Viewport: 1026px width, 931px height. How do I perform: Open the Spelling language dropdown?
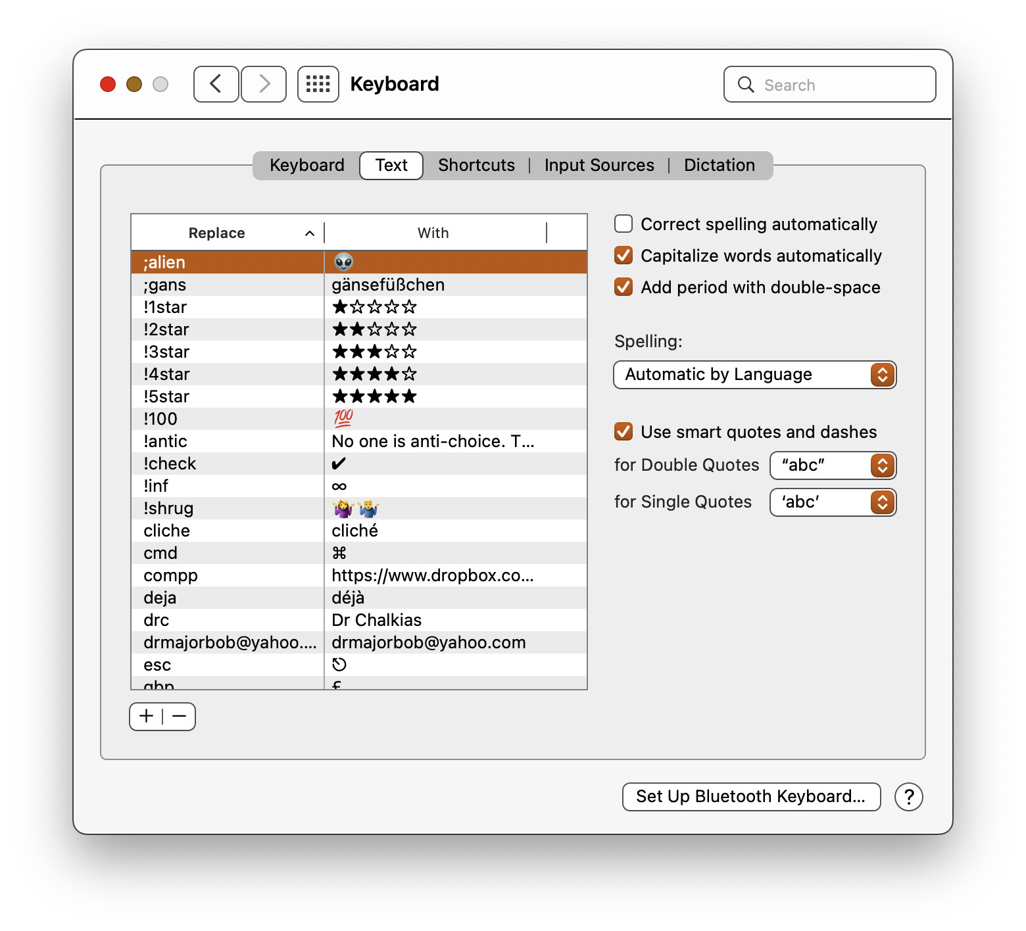pos(754,375)
